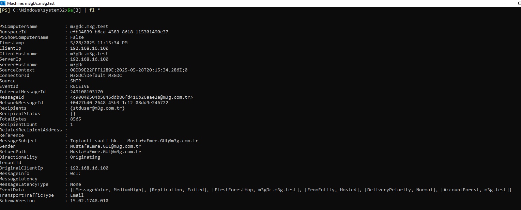Click the Sender address MustafaEmre.GUL@m3g.com.tr
The width and height of the screenshot is (521, 210).
point(106,146)
